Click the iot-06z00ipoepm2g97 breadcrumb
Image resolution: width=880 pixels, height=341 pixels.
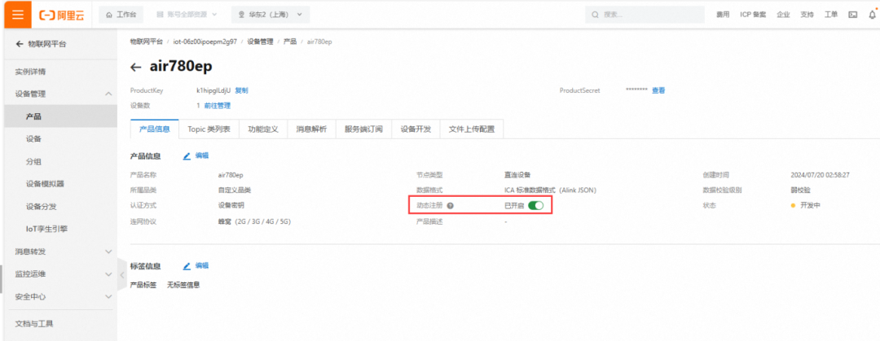205,42
